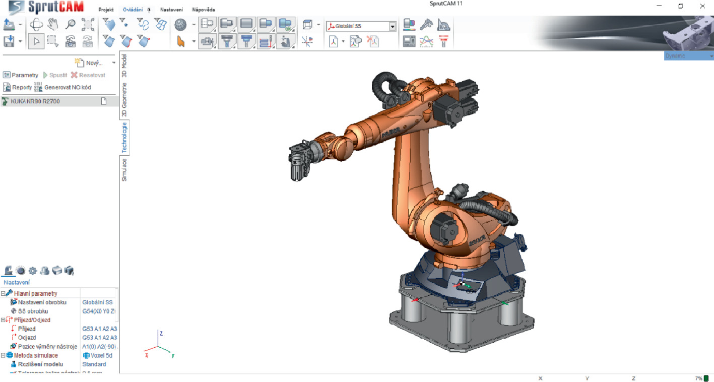The height and width of the screenshot is (382, 714).
Task: Toggle machine visibility button
Action: 286,41
